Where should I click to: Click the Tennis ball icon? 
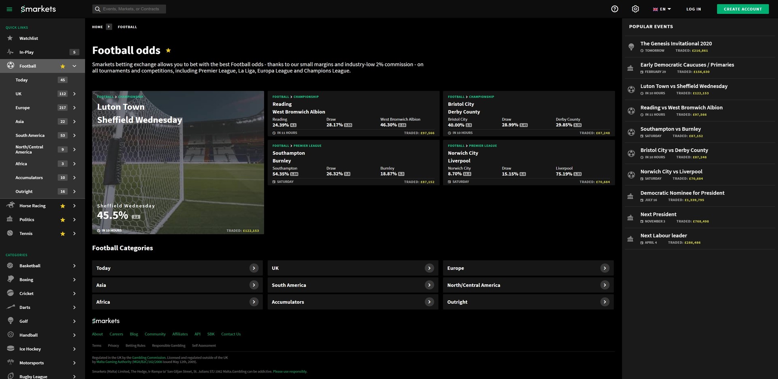coord(10,233)
